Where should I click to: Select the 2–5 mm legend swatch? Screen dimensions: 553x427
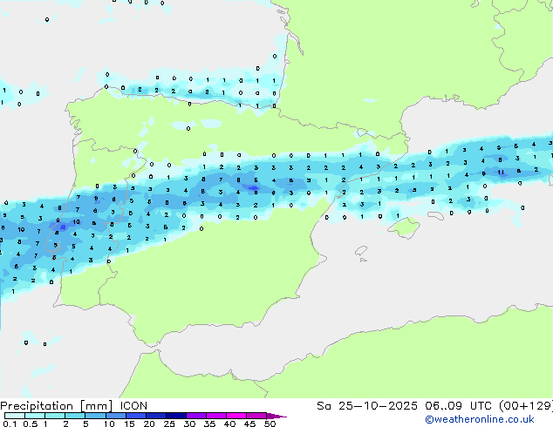(x=75, y=416)
